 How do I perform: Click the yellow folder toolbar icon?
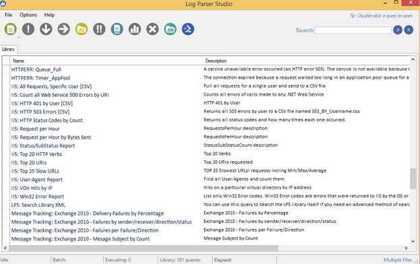pyautogui.click(x=82, y=29)
